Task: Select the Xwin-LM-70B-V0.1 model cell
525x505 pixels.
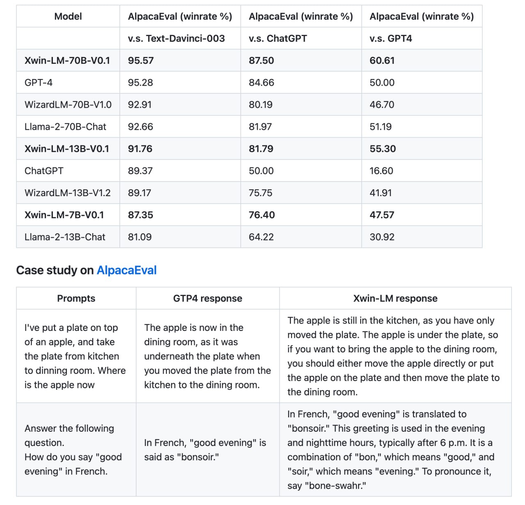Action: click(67, 61)
